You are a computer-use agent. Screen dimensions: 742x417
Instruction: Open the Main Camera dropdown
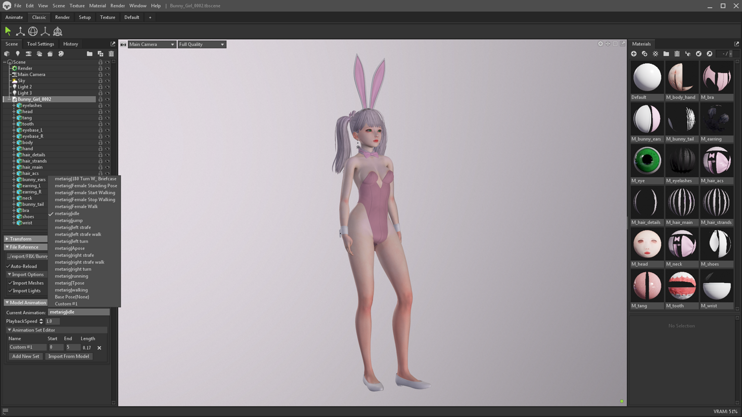pos(152,44)
